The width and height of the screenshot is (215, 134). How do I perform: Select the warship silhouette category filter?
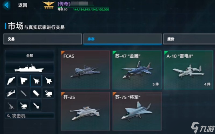point(30,68)
